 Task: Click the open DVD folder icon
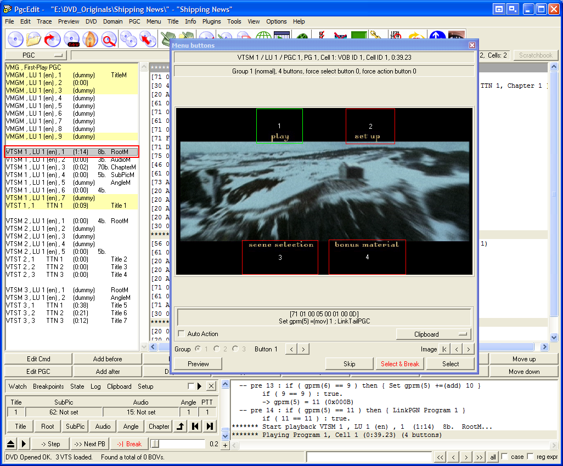point(34,39)
